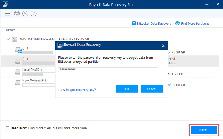Collapse the WDC WD1600JS drive tree
This screenshot has width=223, height=139.
pos(8,39)
